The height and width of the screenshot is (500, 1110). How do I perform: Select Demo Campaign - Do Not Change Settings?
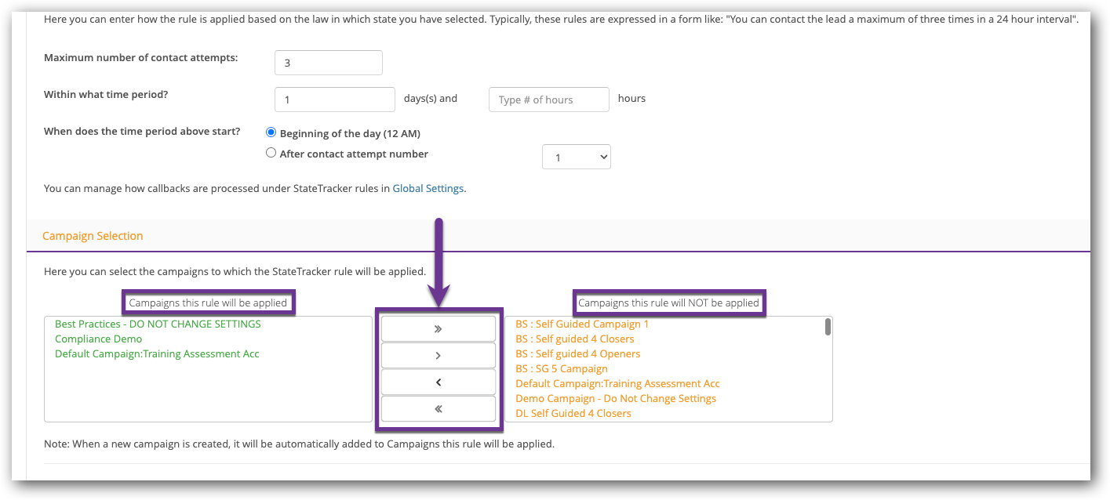(615, 398)
